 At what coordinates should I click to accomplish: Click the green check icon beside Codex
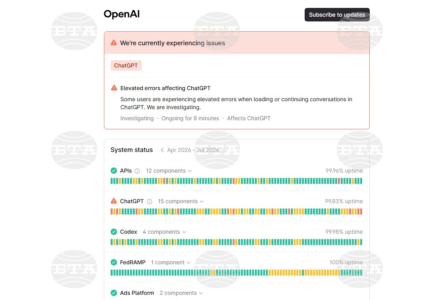click(114, 232)
